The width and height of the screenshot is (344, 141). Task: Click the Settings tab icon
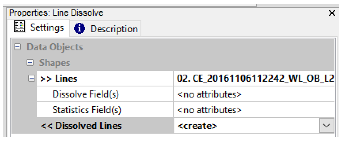click(x=20, y=27)
